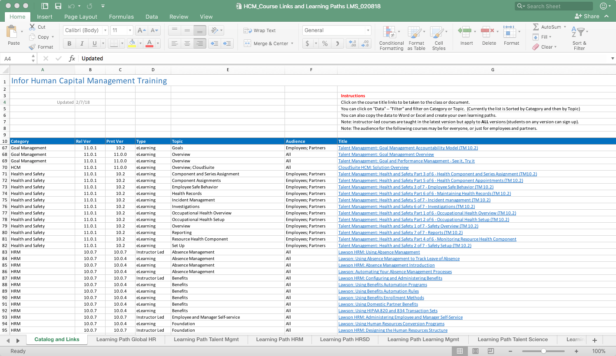The height and width of the screenshot is (356, 616).
Task: Click the Share button
Action: pyautogui.click(x=587, y=16)
